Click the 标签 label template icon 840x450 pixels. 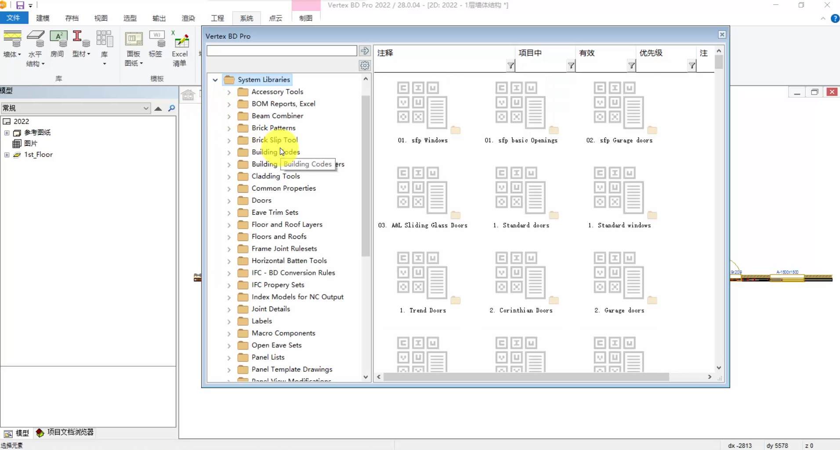(156, 44)
